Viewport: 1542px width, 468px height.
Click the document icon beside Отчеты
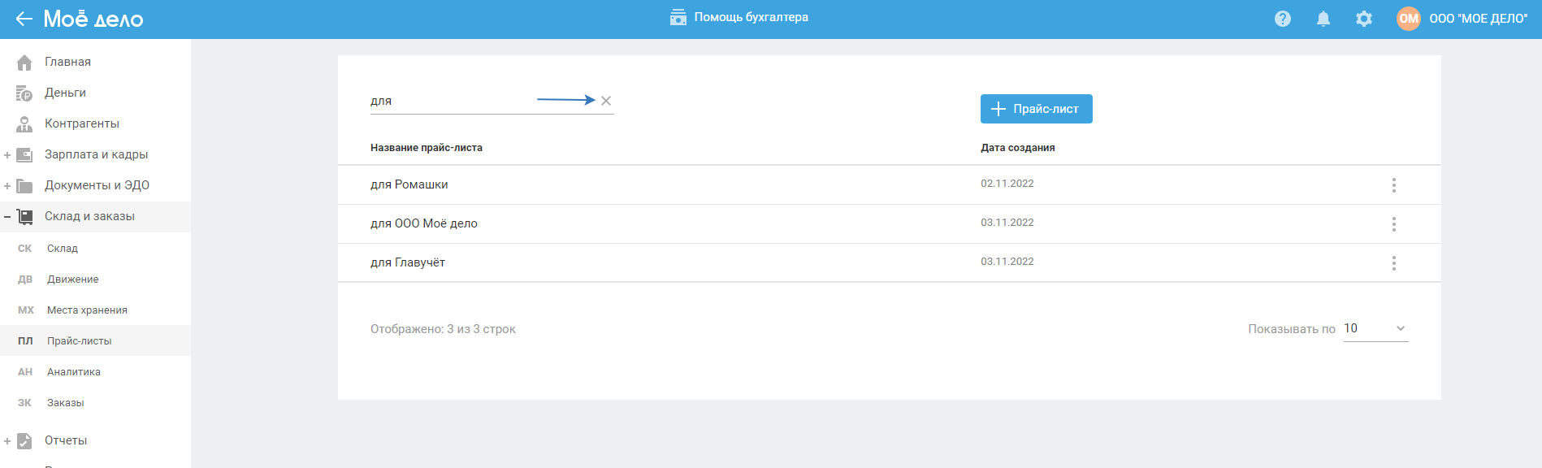[24, 441]
